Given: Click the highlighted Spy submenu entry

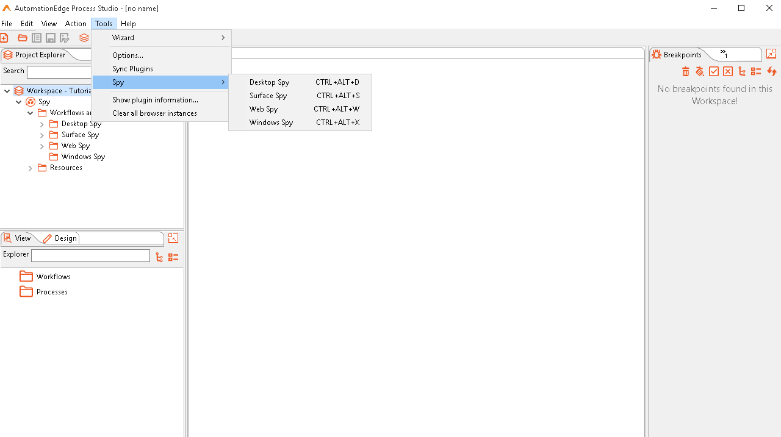Looking at the screenshot, I should pyautogui.click(x=162, y=82).
